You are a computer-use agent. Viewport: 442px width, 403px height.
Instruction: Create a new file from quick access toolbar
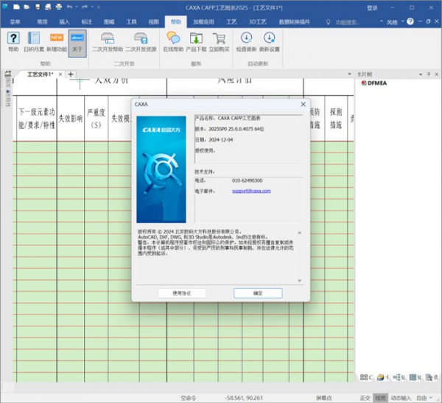point(16,7)
